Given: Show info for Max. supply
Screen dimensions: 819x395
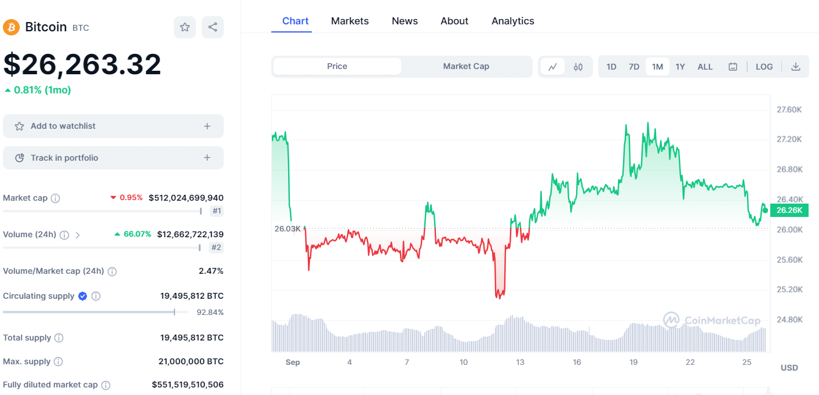Looking at the screenshot, I should [59, 362].
